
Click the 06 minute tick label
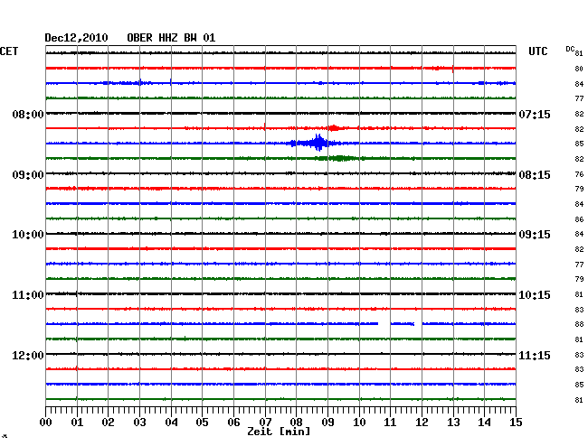233,422
